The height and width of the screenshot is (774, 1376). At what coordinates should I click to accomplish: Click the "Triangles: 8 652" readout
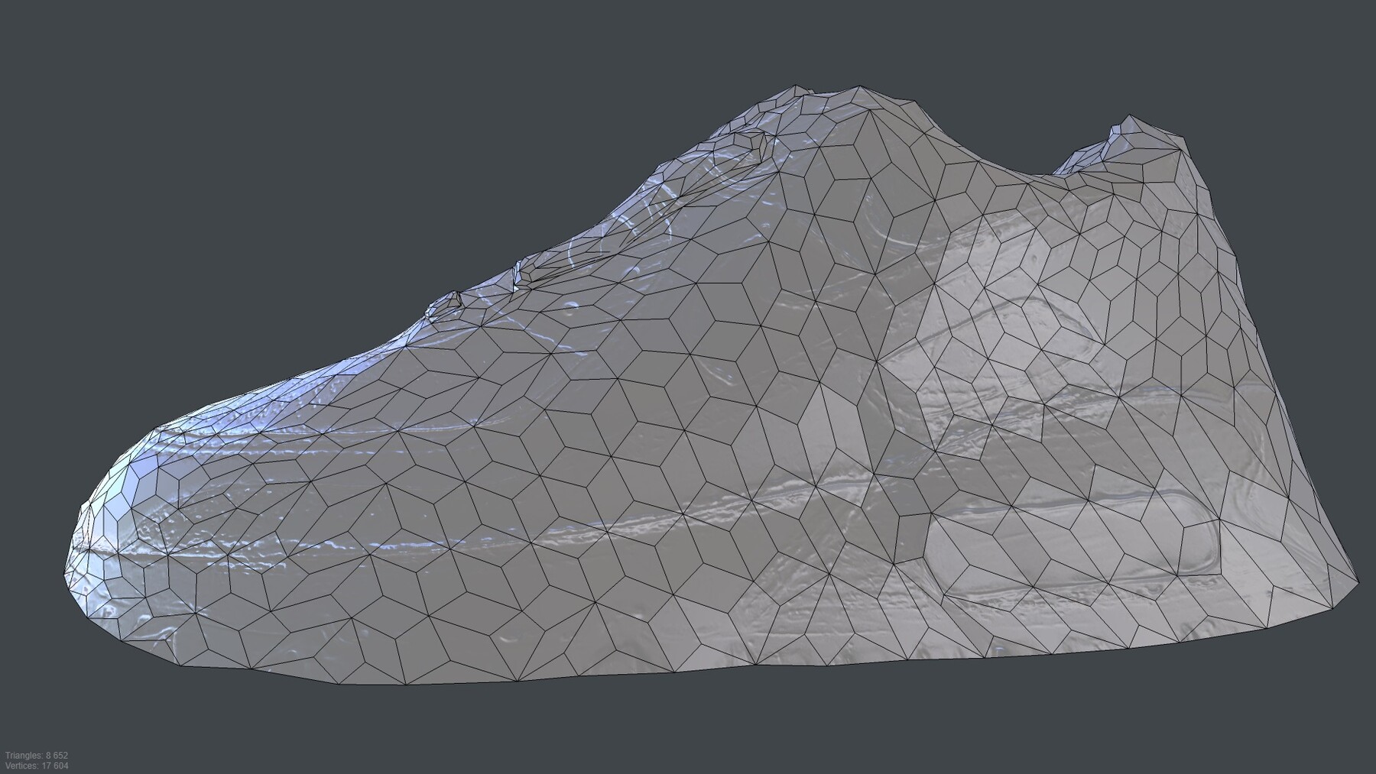pos(37,756)
